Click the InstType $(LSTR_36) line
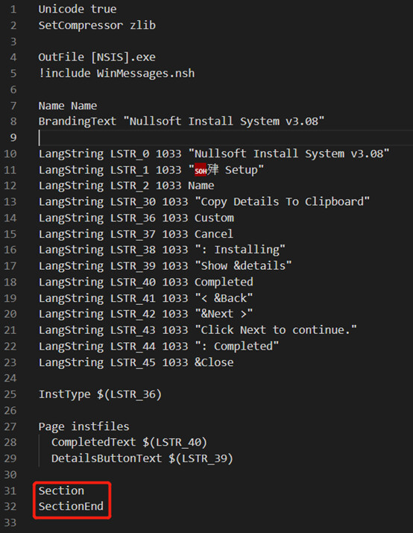This screenshot has width=413, height=533. point(100,394)
